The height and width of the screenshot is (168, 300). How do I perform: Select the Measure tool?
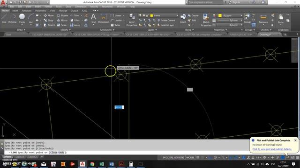tap(263, 19)
